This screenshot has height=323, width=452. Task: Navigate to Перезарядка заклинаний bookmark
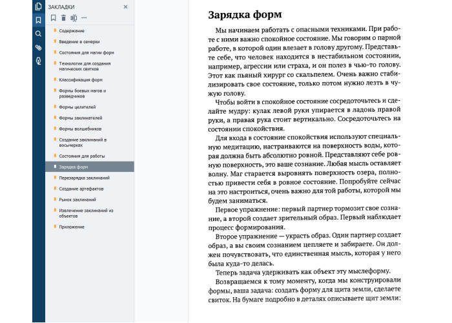(x=84, y=178)
